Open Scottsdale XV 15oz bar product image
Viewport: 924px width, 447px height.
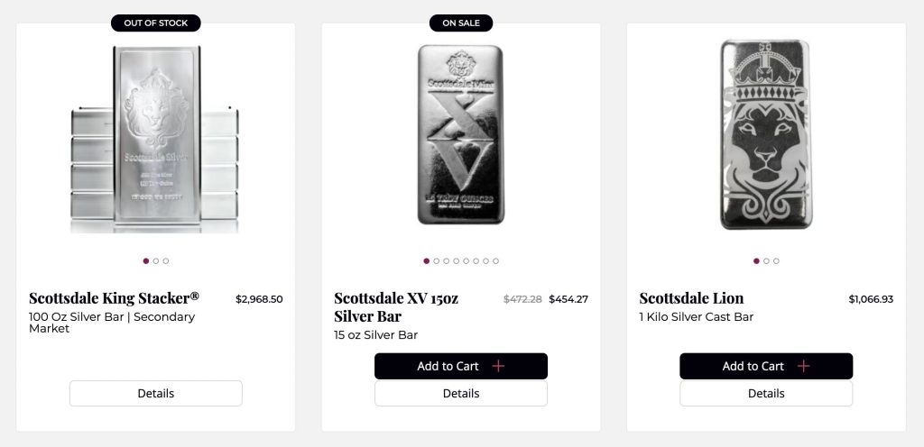[x=461, y=135]
